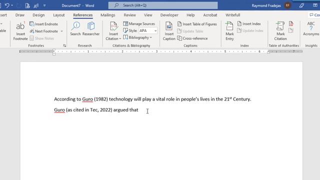Click the Undo arrow icon
Viewport: 320px width, 180px height.
pos(7,5)
